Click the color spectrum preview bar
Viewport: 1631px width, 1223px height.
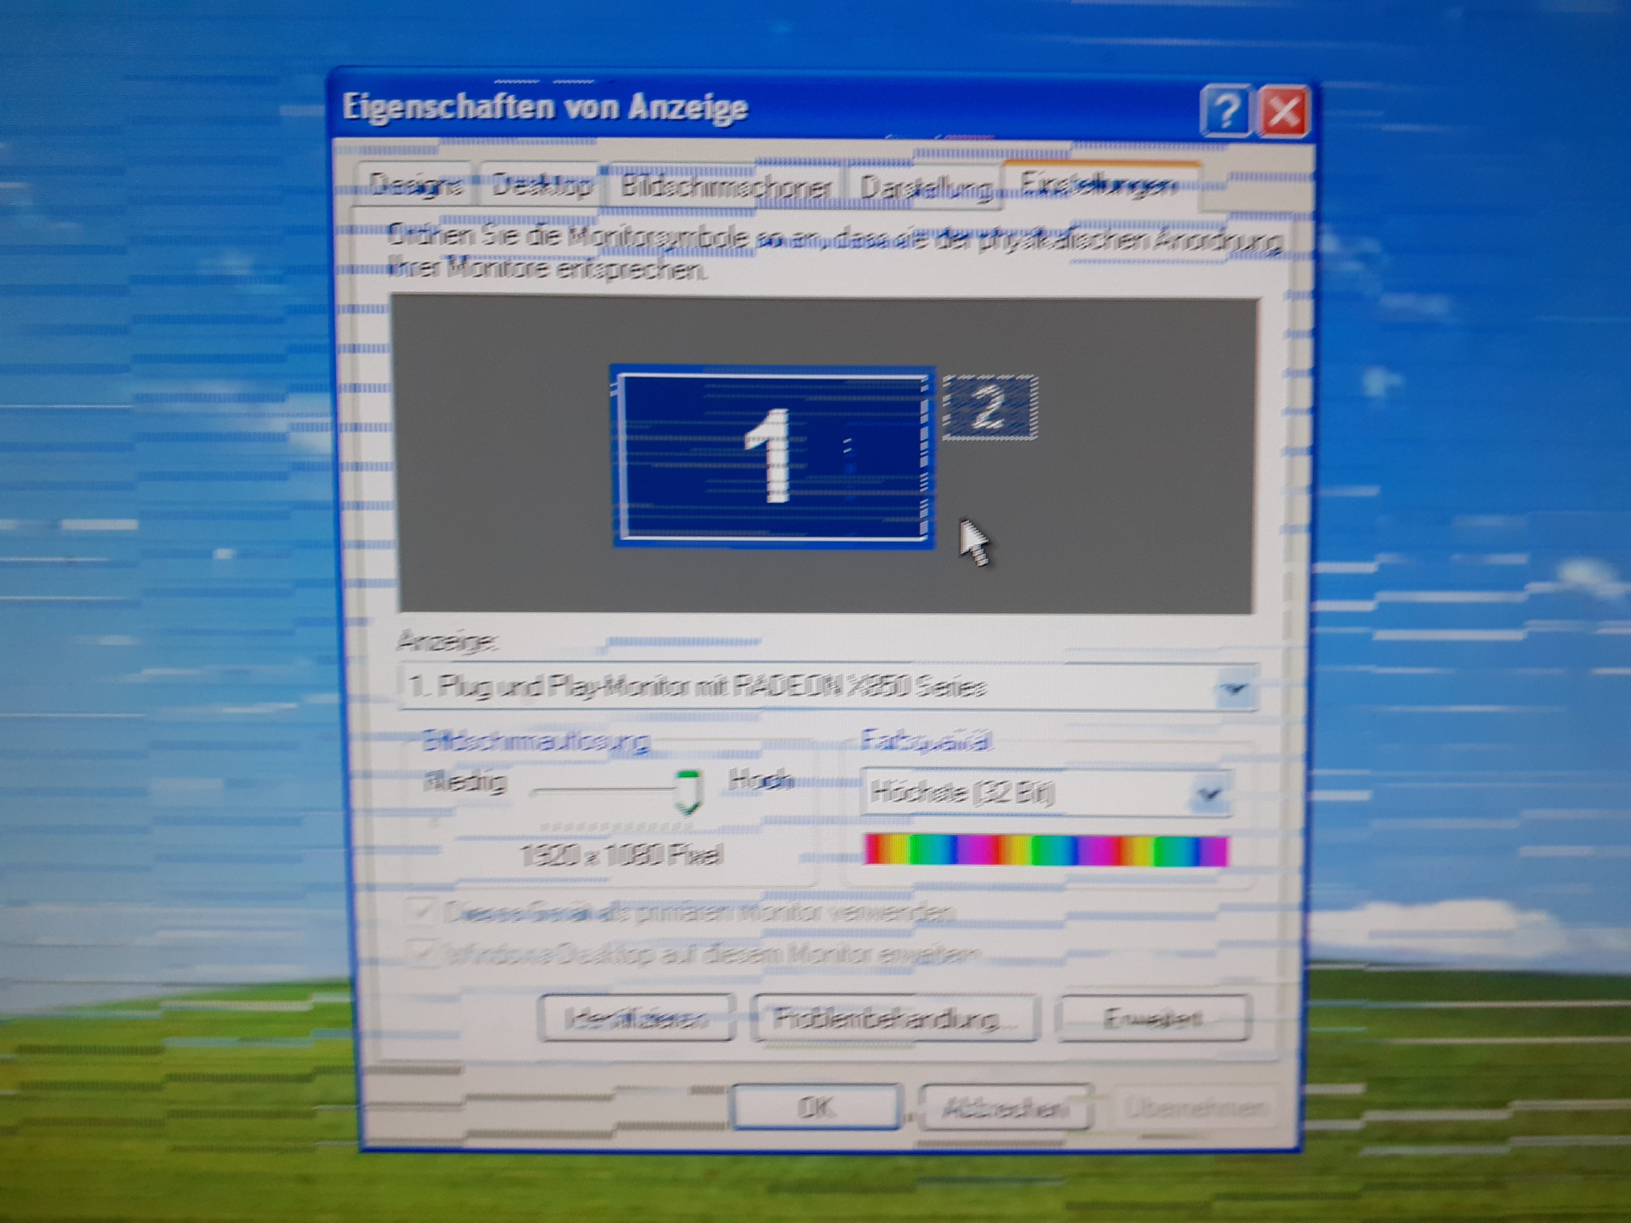point(1046,850)
